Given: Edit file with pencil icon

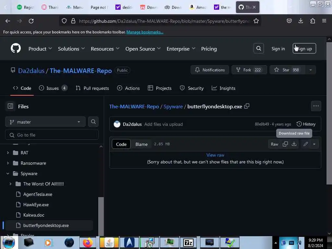Looking at the screenshot, I should click(x=305, y=144).
